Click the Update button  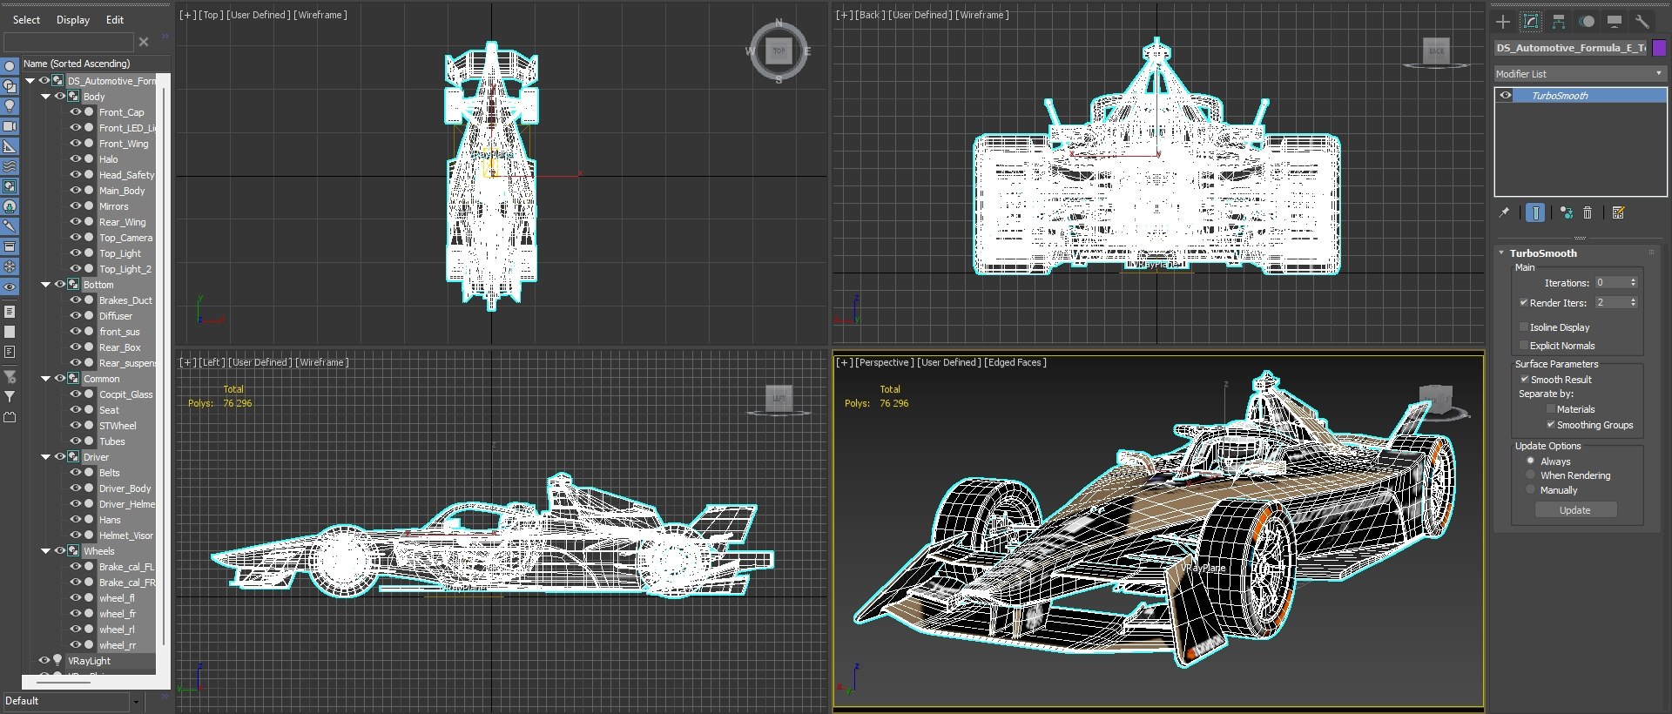[x=1574, y=510]
